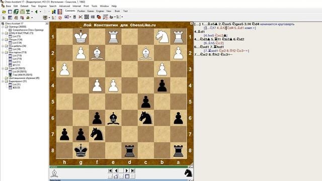Jump to the last move
Viewport: 322px width, 181px height.
click(x=133, y=170)
